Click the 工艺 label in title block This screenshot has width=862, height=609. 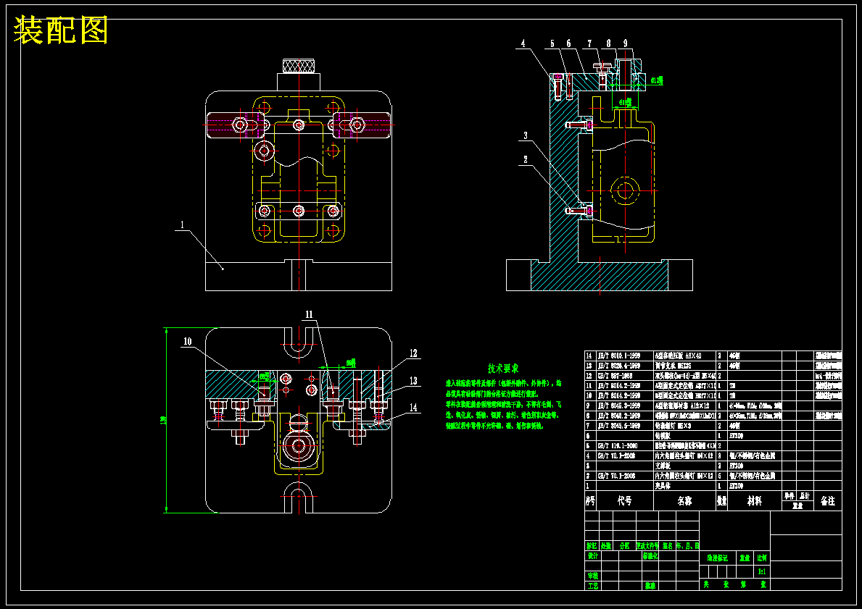click(x=592, y=586)
